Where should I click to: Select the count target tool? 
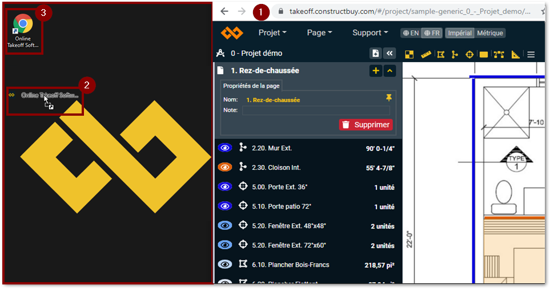[469, 55]
